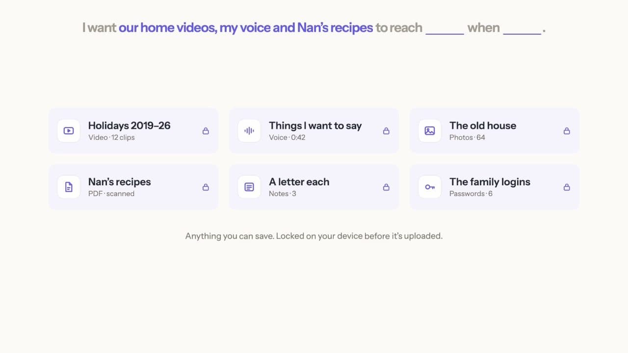Click the 'Anything you can save' caption
628x353 pixels.
[x=314, y=236]
